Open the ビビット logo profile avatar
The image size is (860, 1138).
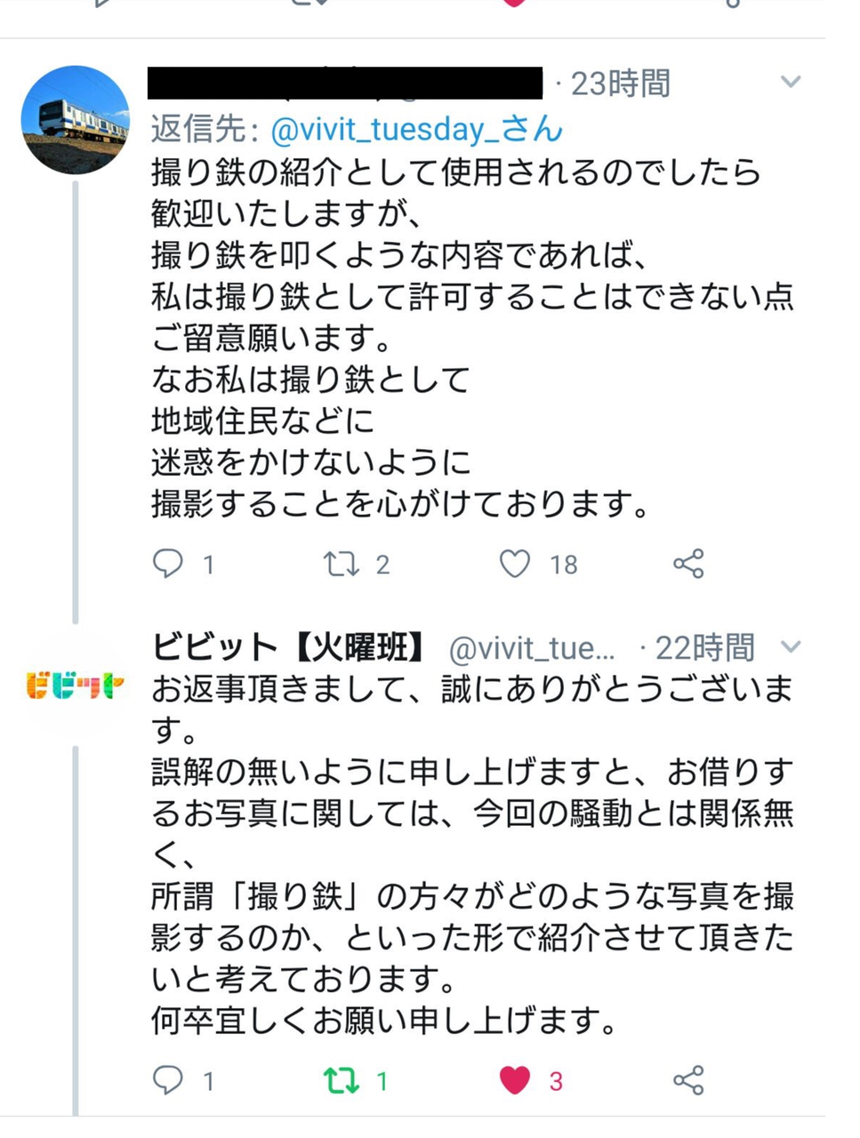[x=75, y=686]
